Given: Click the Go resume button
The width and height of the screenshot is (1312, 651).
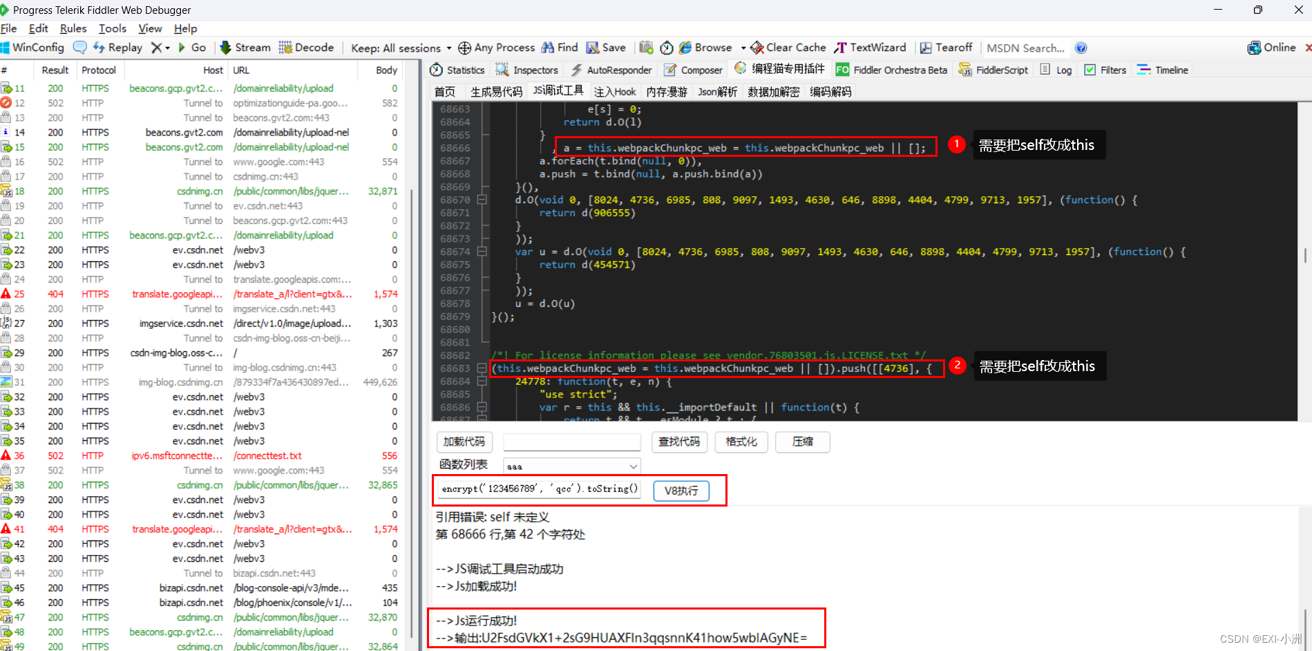Looking at the screenshot, I should pos(192,47).
